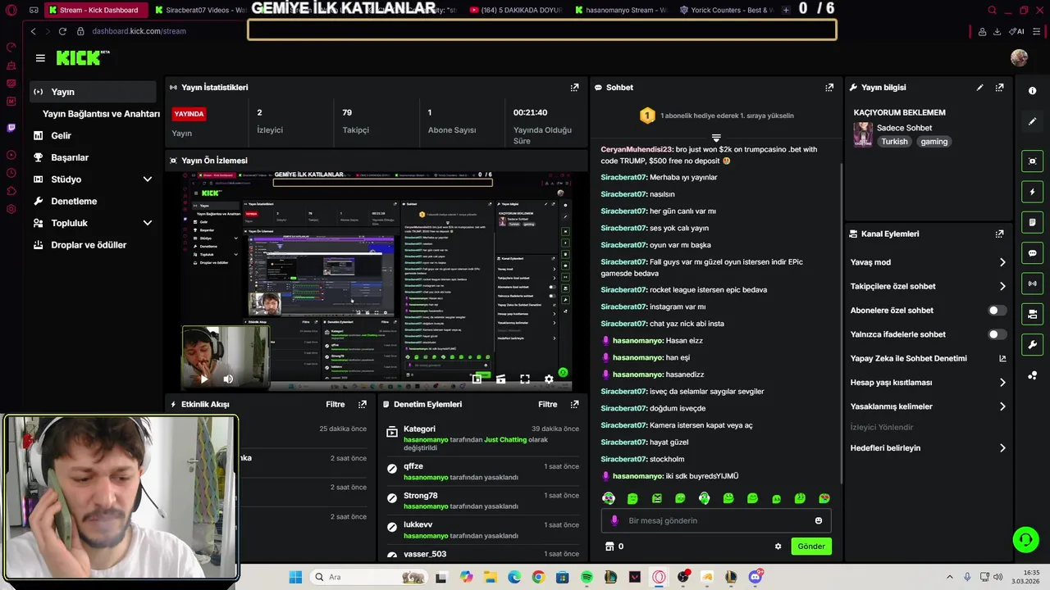The height and width of the screenshot is (590, 1050).
Task: Mute the stream preview audio
Action: 228,379
